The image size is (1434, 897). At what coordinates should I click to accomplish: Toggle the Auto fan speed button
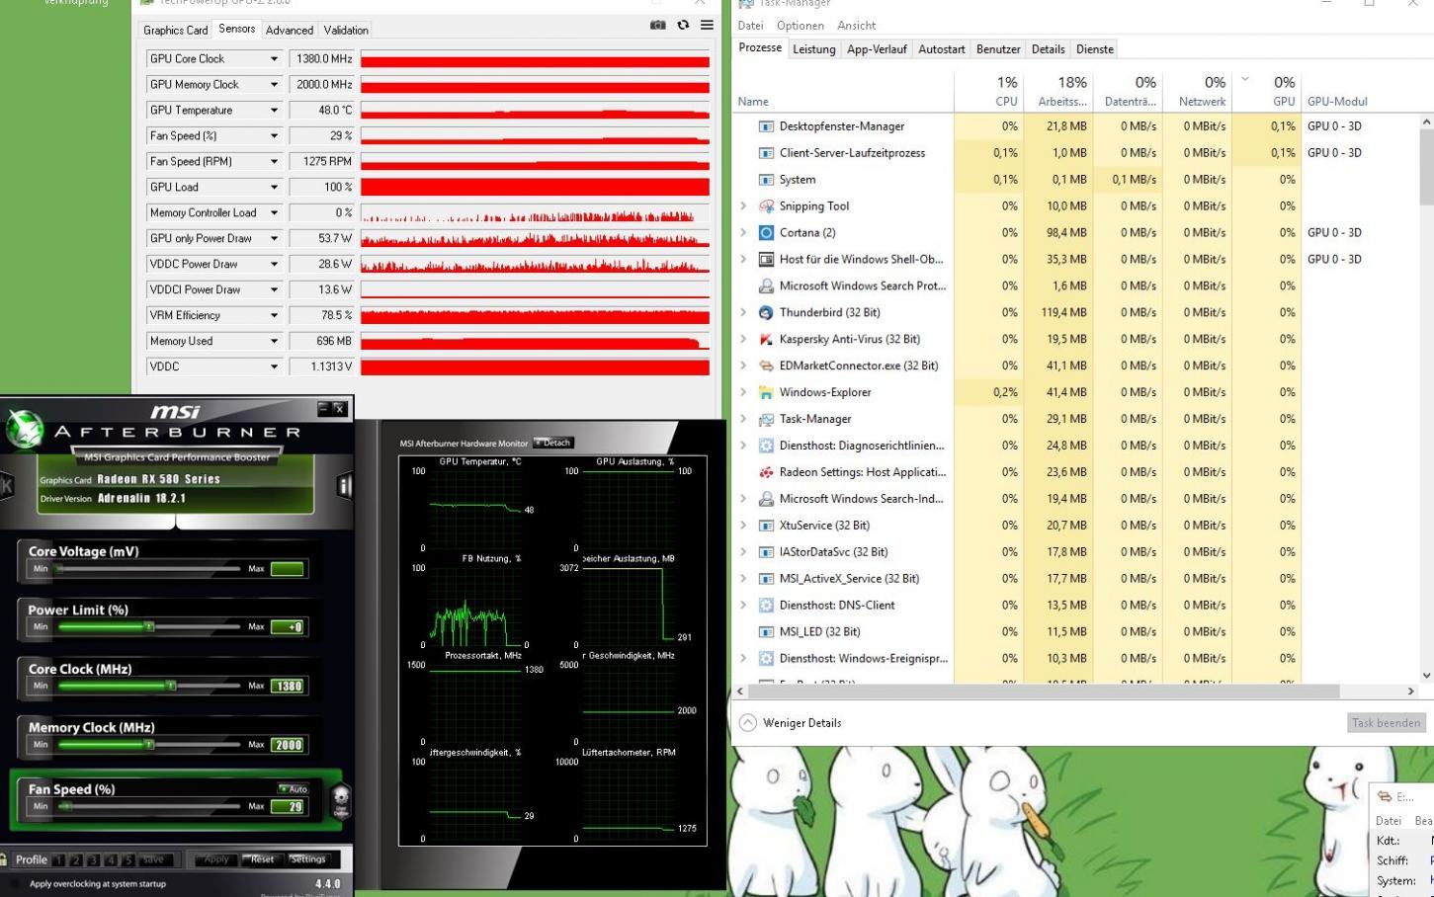294,788
